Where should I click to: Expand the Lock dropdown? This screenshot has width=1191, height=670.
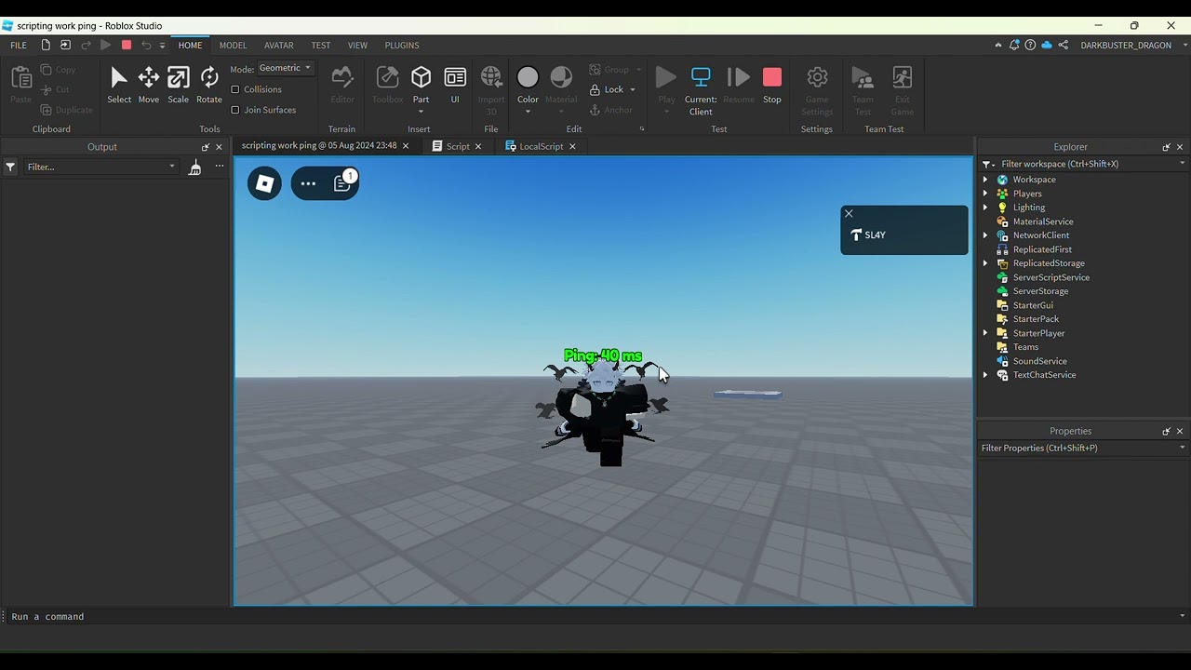click(633, 89)
